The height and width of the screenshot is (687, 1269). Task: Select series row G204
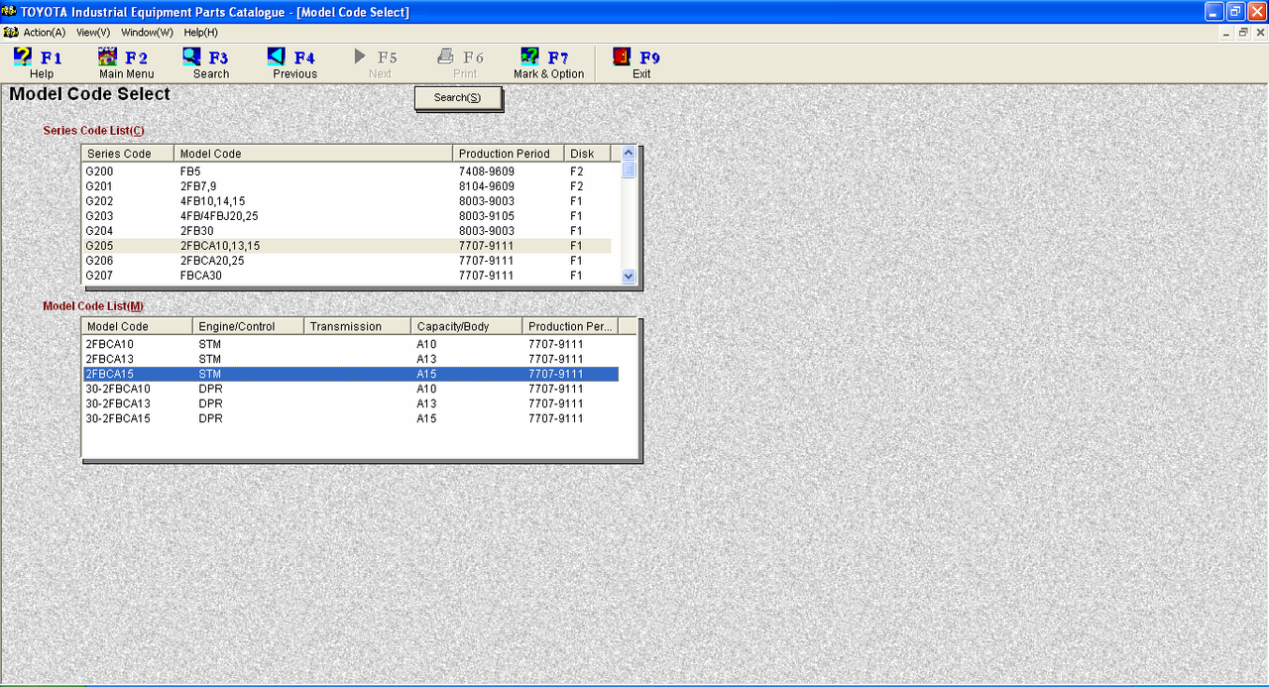347,231
